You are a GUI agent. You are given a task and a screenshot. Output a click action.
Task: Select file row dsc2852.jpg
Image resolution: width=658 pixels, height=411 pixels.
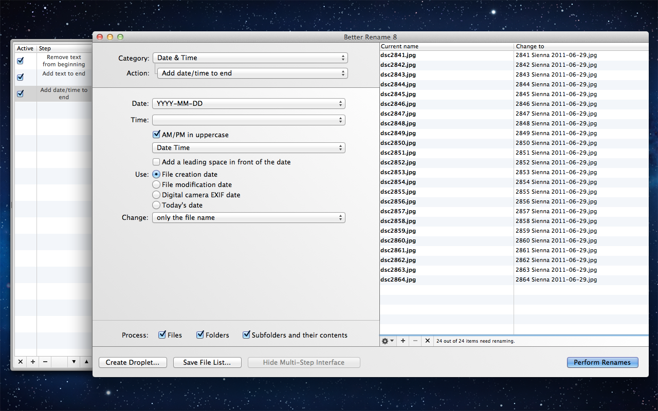(x=447, y=162)
